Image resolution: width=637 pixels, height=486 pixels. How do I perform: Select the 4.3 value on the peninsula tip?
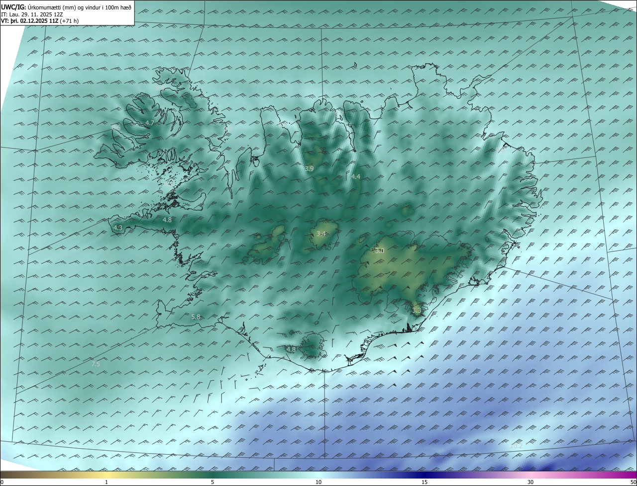(x=118, y=228)
